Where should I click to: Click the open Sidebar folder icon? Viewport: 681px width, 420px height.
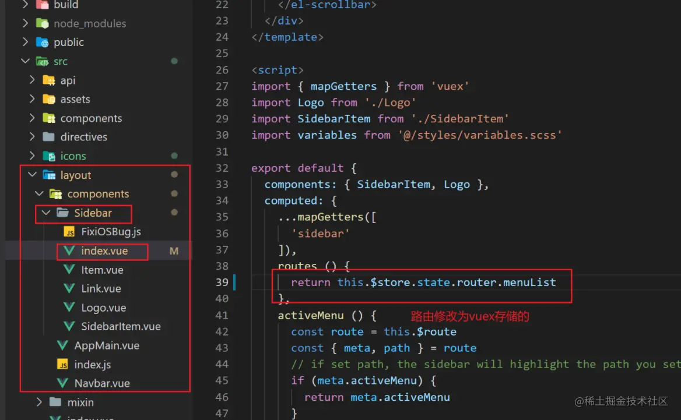coord(62,213)
